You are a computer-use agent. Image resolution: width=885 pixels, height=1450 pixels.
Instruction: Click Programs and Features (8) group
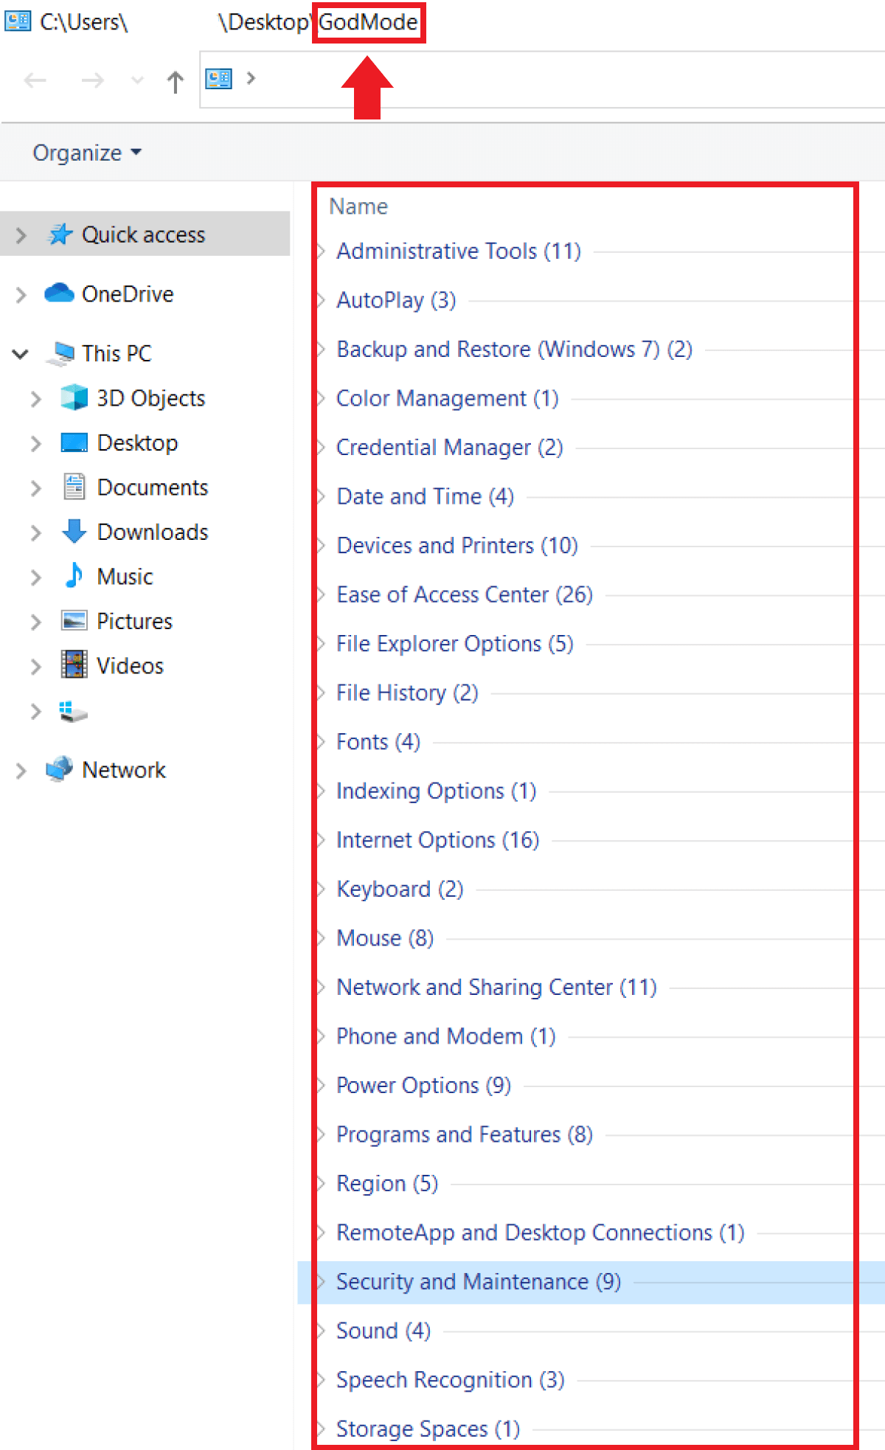tap(465, 1134)
